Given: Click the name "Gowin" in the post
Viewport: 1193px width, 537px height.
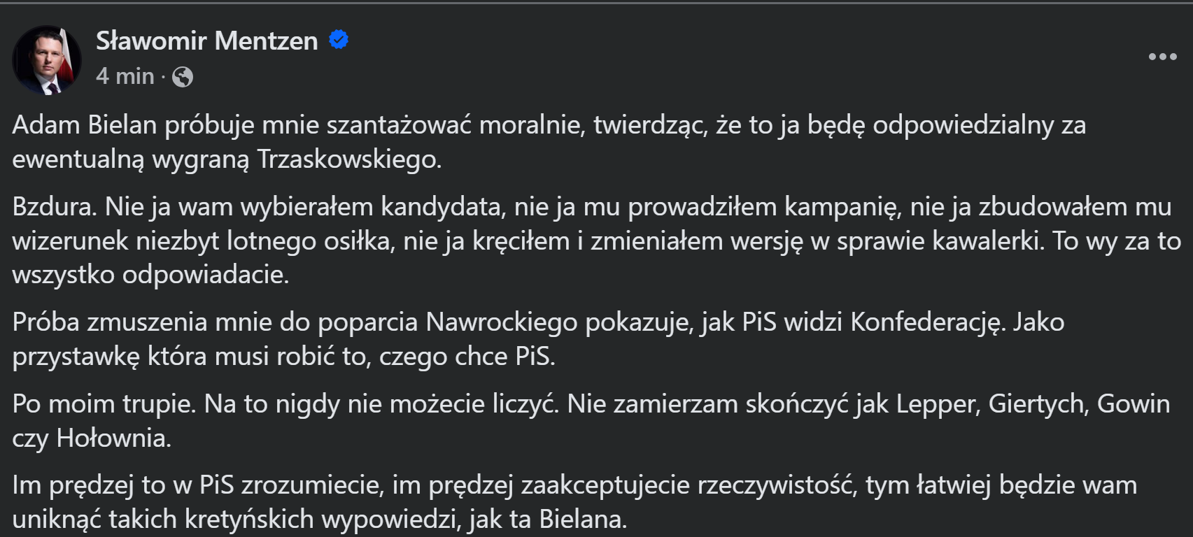Looking at the screenshot, I should (x=1134, y=404).
